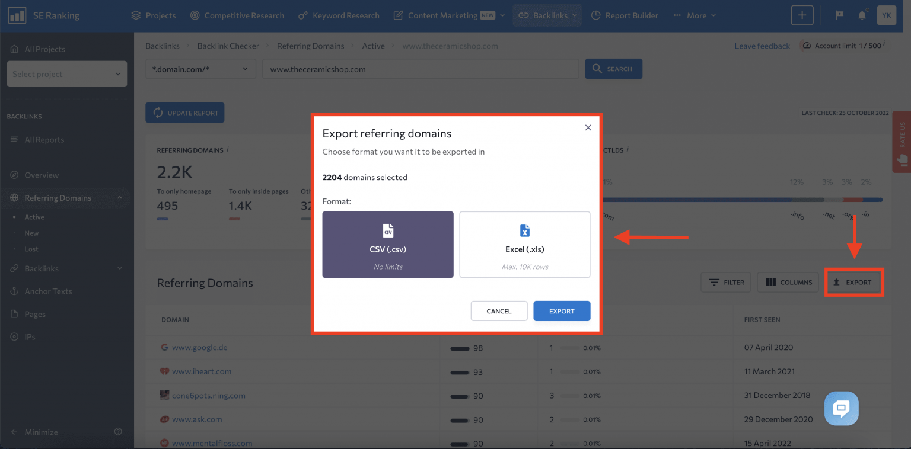Open the Leave feedback link
The width and height of the screenshot is (911, 449).
coord(762,46)
